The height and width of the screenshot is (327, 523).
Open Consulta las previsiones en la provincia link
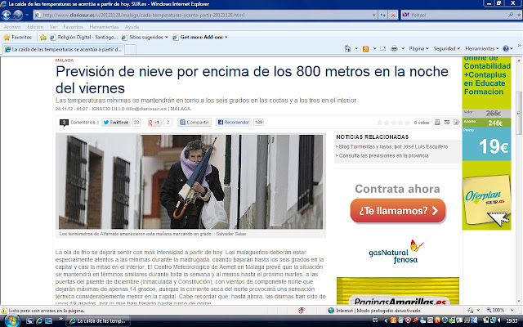click(383, 156)
